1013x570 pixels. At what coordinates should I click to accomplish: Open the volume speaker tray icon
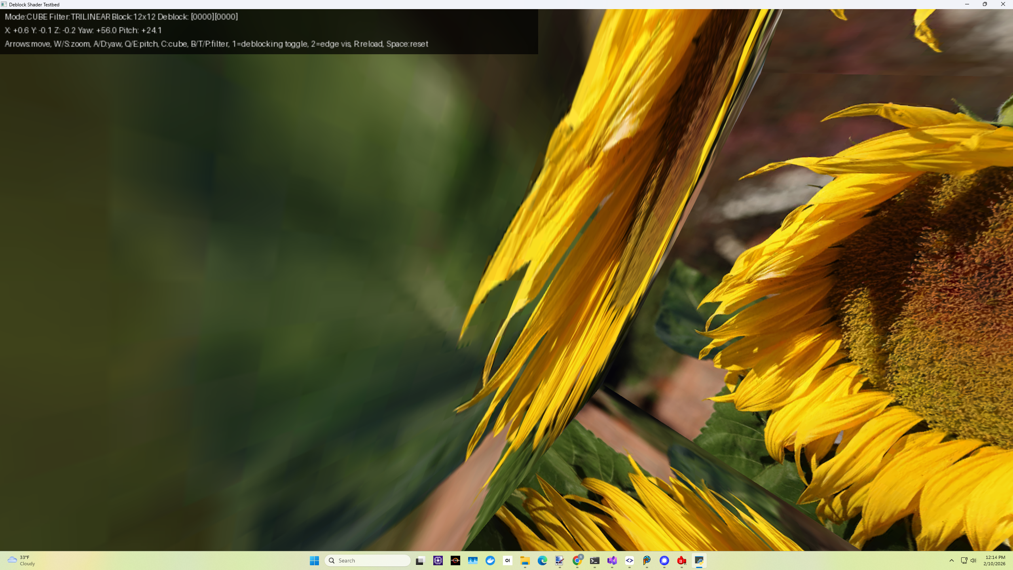point(973,560)
